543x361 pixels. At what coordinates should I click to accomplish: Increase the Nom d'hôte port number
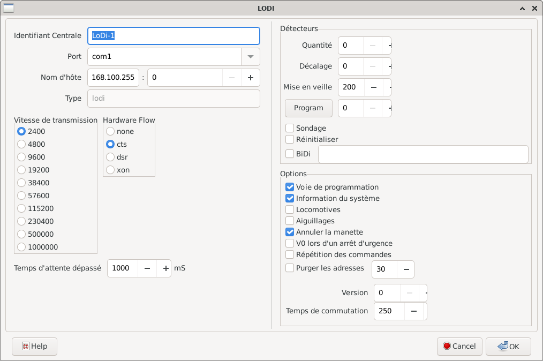250,78
